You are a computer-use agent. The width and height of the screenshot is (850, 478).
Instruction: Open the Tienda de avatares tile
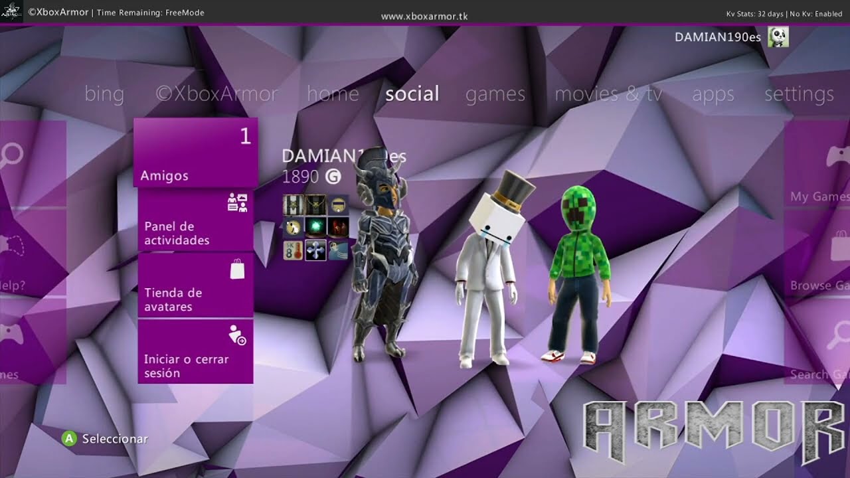click(195, 286)
